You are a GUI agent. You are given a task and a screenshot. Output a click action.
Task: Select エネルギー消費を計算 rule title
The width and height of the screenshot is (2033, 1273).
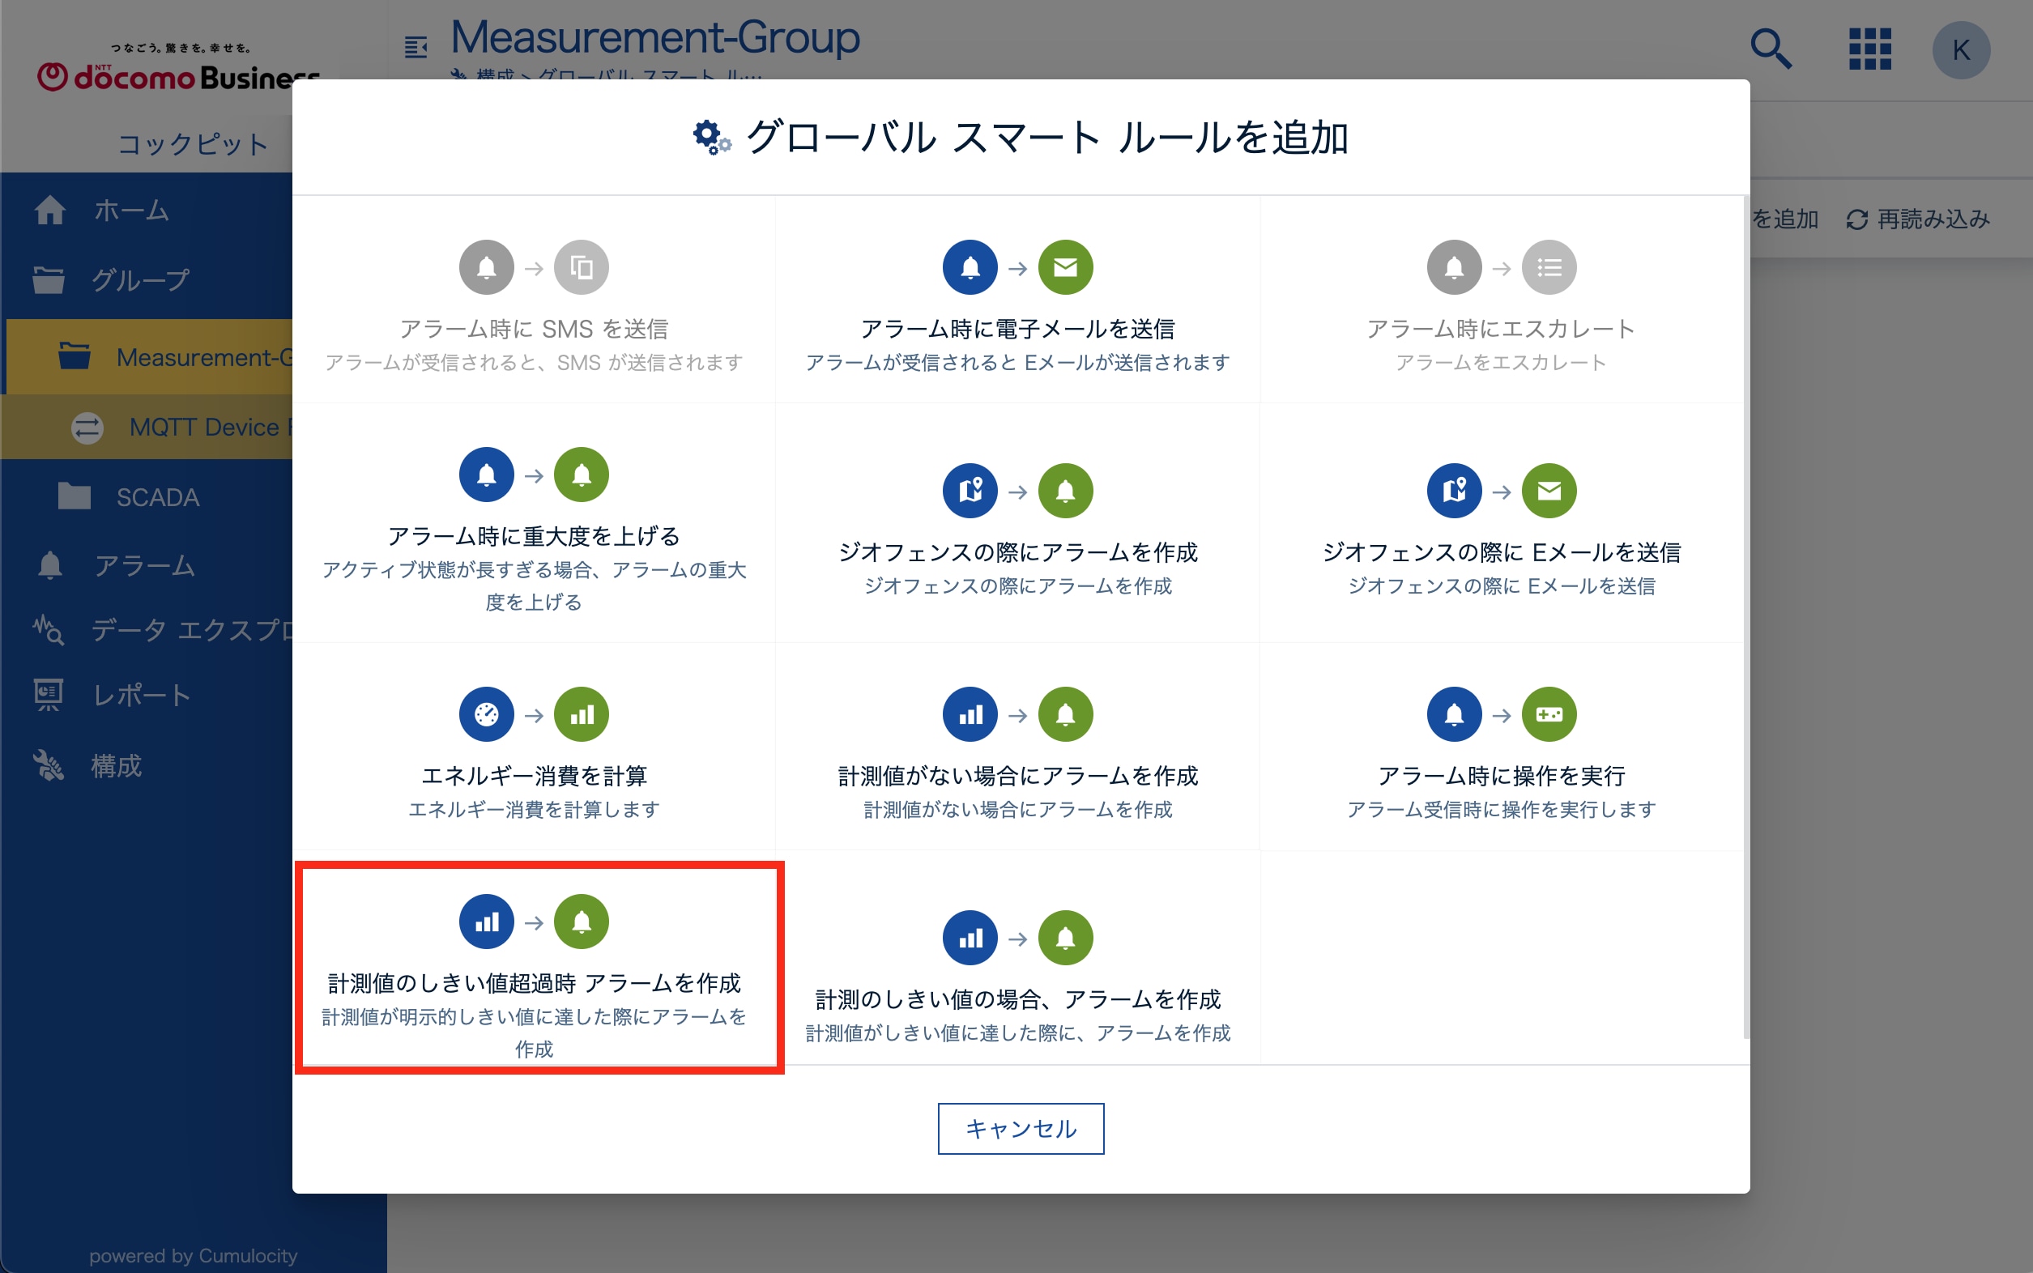[534, 776]
